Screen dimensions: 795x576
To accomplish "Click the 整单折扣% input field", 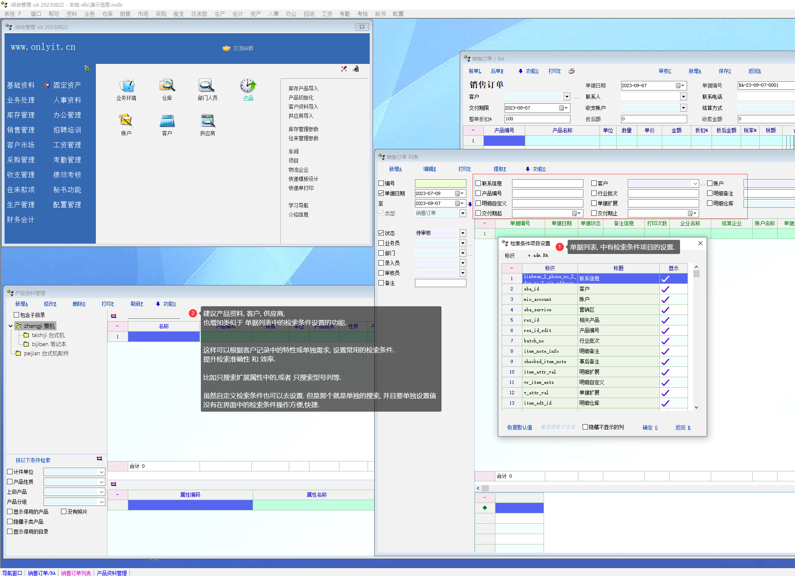I will pyautogui.click(x=537, y=119).
